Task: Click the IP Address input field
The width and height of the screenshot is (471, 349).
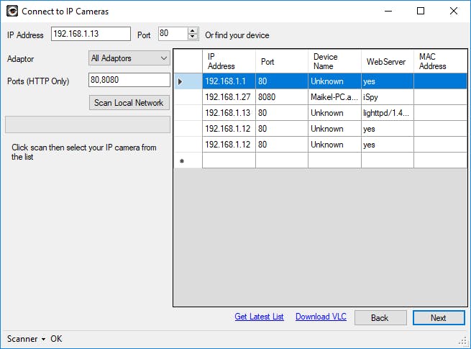Action: pos(91,35)
